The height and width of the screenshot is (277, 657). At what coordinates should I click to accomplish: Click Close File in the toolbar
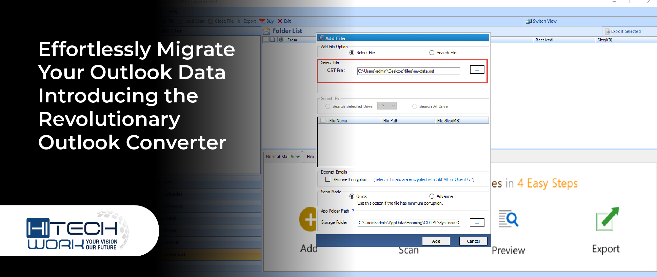click(x=221, y=21)
